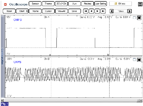Click the Review button
The image size is (143, 106).
[87, 4]
